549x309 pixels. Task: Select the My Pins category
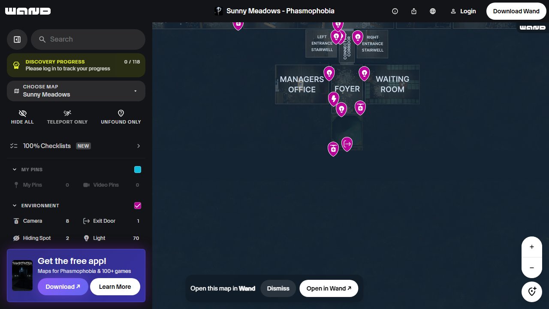coord(41,185)
